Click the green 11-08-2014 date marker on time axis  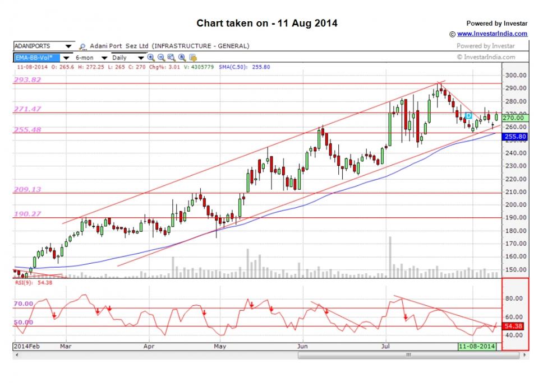[477, 347]
